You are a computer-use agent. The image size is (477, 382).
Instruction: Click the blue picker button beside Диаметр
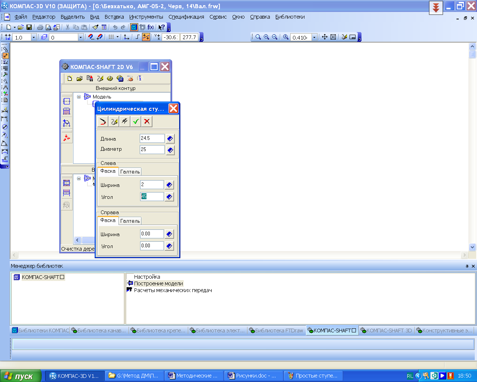click(170, 150)
